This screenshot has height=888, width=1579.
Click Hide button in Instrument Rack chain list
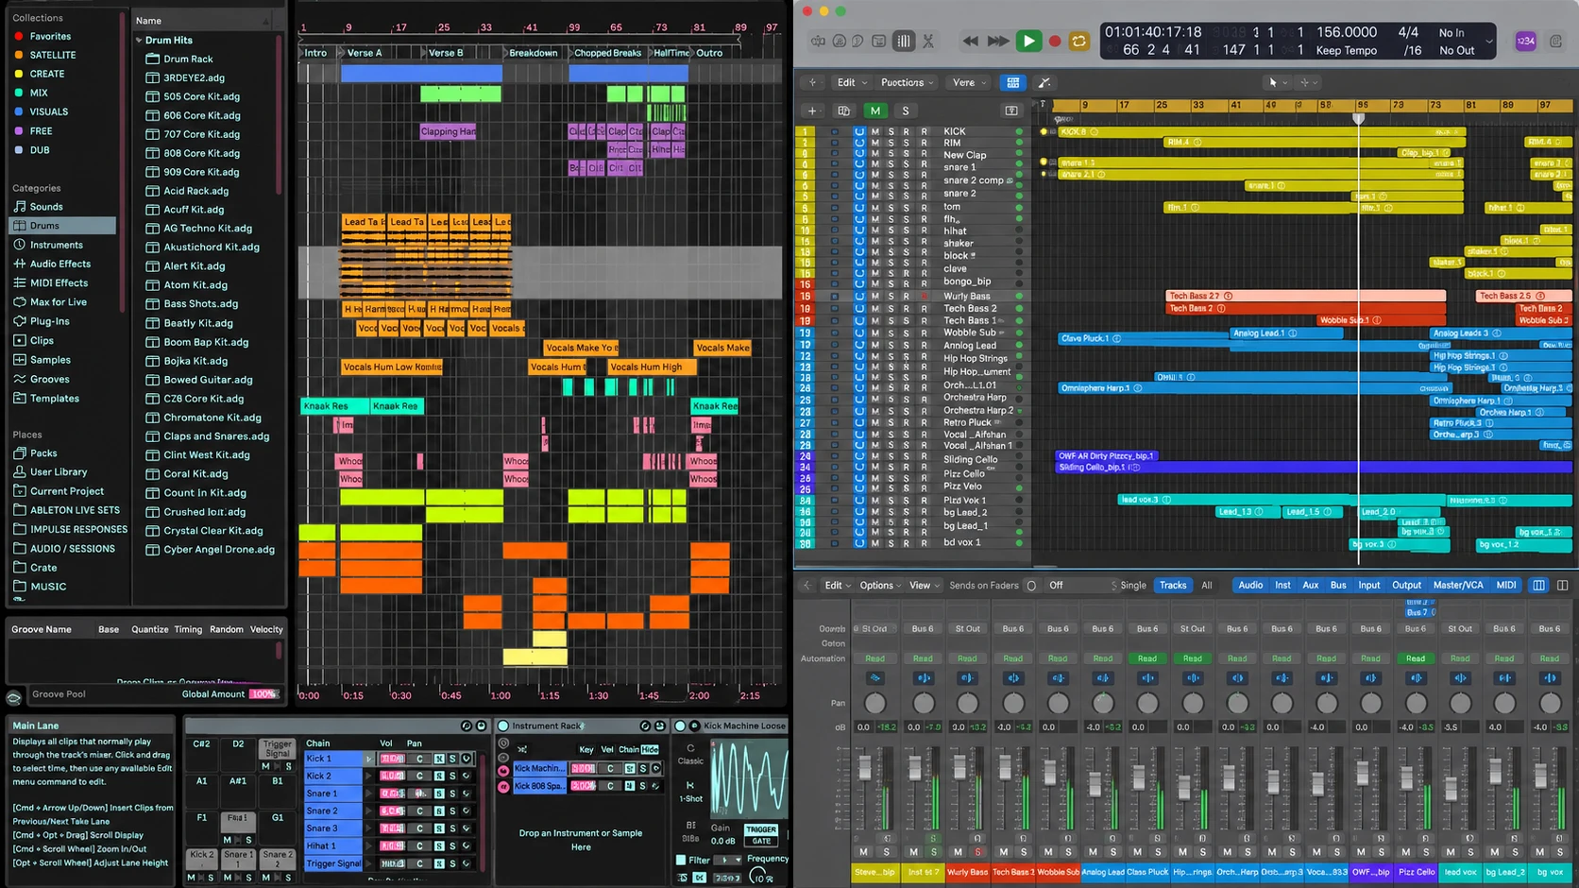(650, 749)
